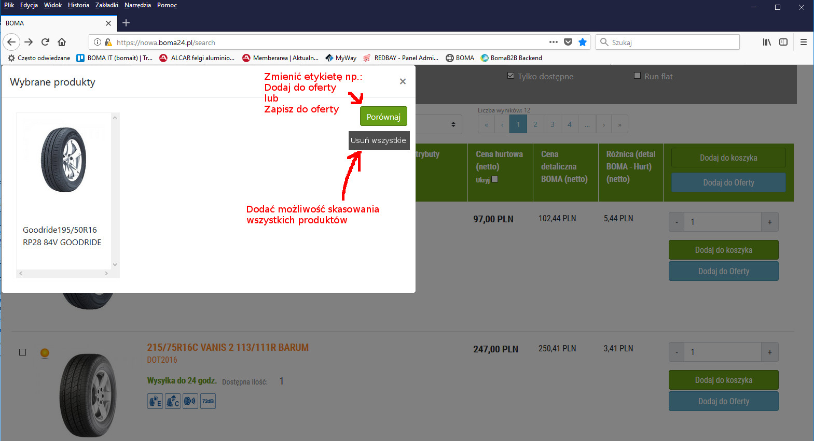Click the bookmark star icon in address bar
This screenshot has width=814, height=441.
[x=583, y=42]
